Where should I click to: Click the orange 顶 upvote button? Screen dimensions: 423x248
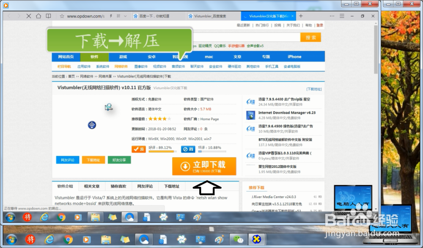[x=139, y=149]
